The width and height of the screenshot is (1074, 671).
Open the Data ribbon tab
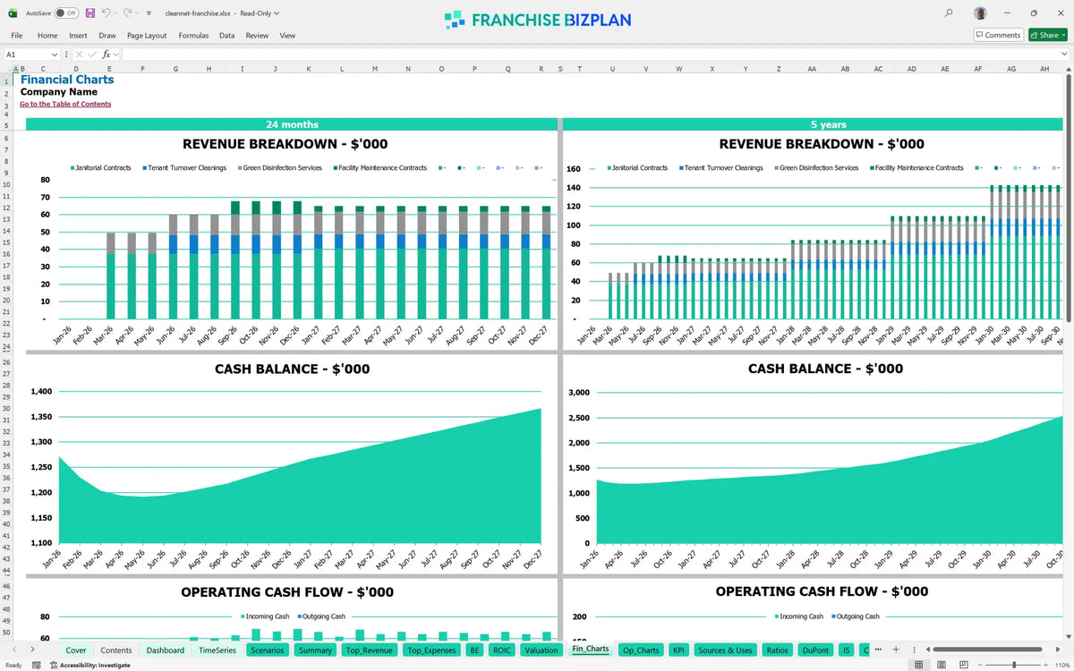(x=227, y=36)
